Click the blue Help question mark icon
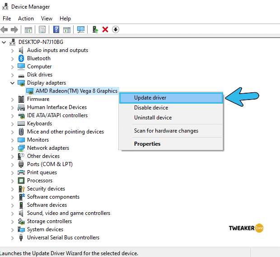This screenshot has height=257, width=280. click(x=56, y=29)
